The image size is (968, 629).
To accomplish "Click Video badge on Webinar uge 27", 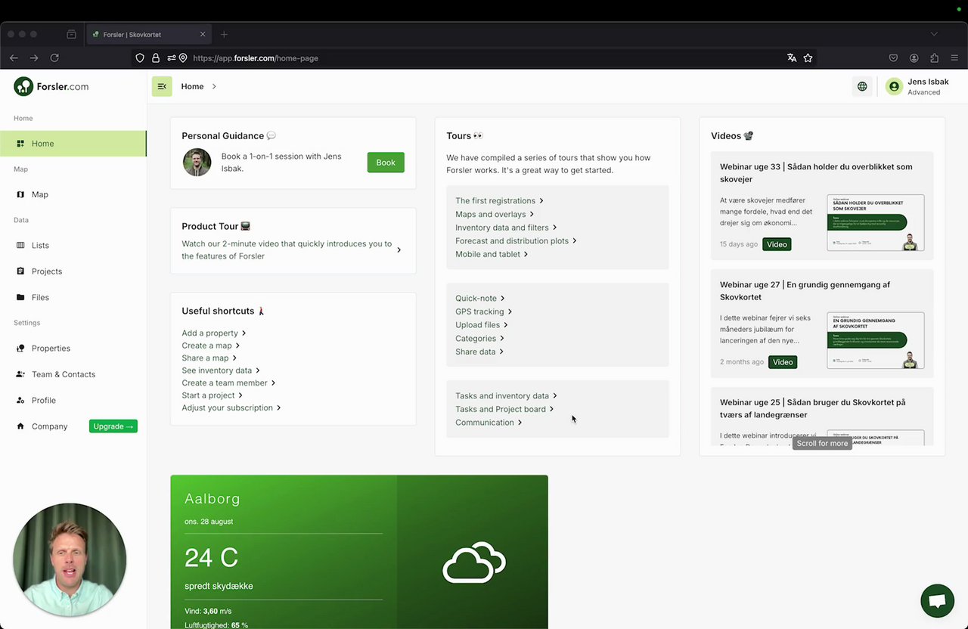I will (x=783, y=362).
